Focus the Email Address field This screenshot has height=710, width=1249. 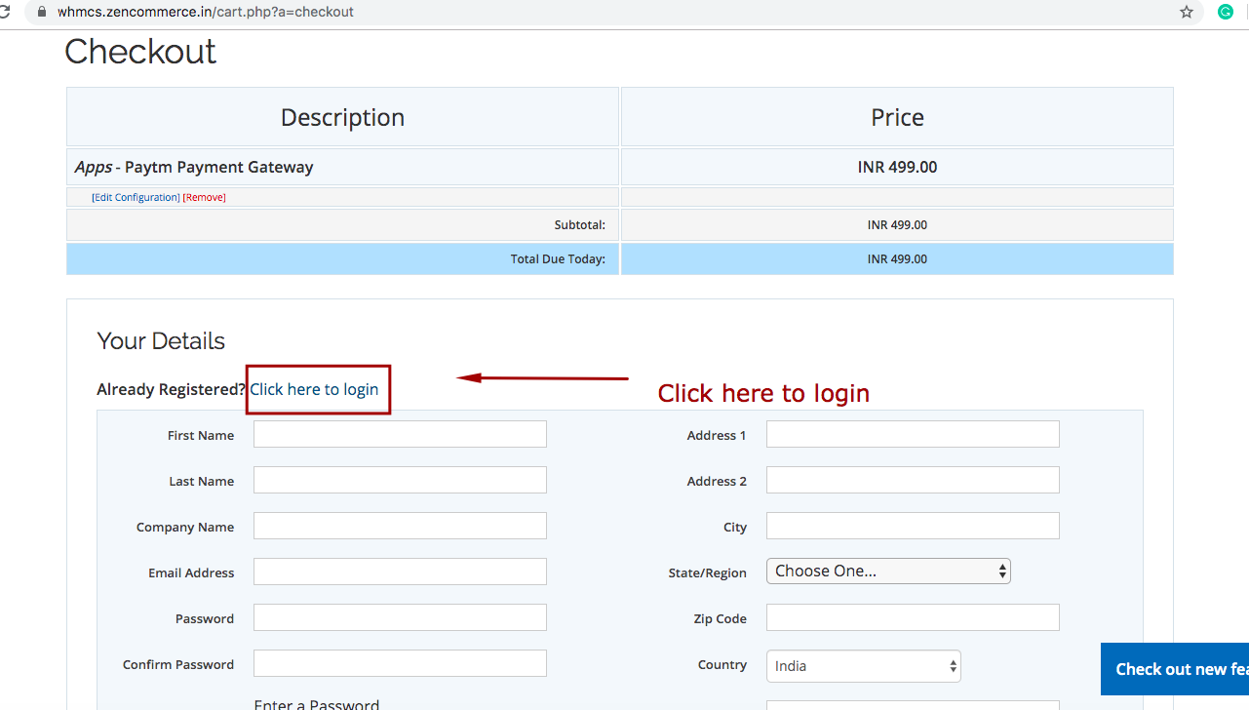400,572
